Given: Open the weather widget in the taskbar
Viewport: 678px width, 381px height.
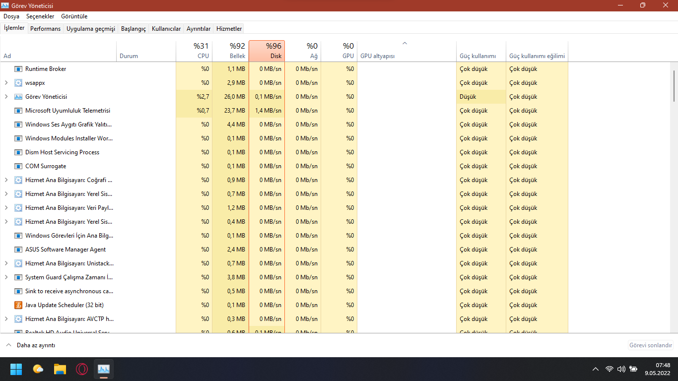Looking at the screenshot, I should 38,369.
